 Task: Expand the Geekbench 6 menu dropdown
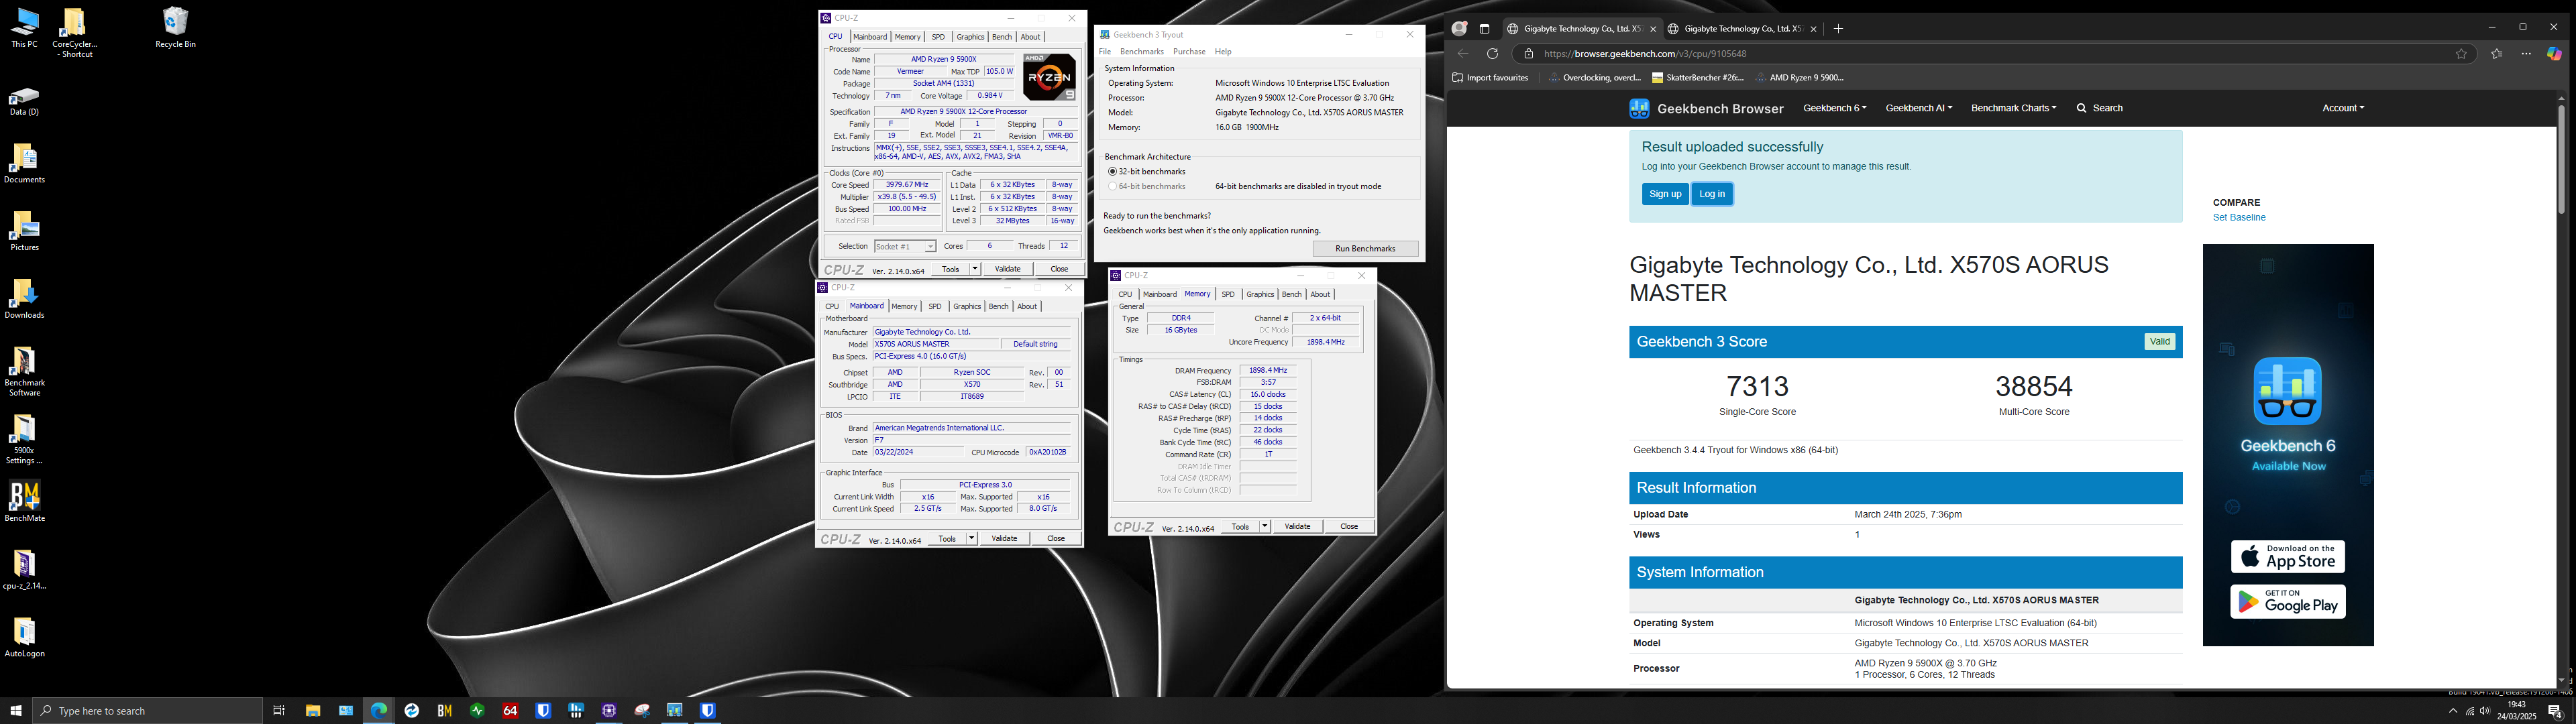click(x=1834, y=108)
